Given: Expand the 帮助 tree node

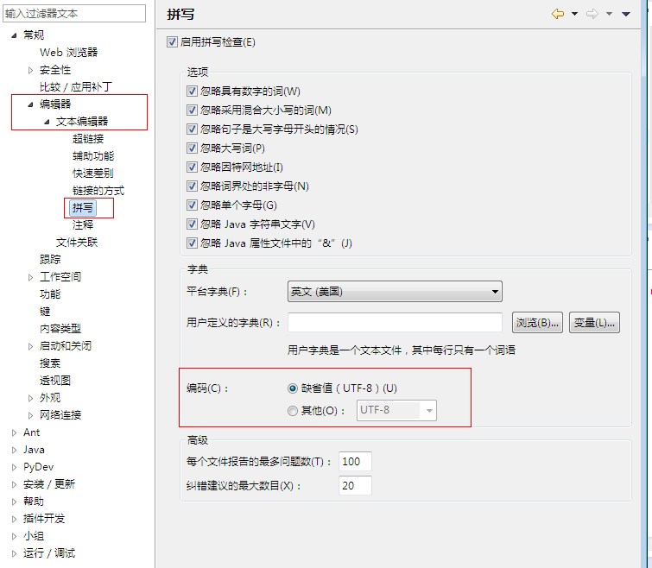Looking at the screenshot, I should (14, 502).
